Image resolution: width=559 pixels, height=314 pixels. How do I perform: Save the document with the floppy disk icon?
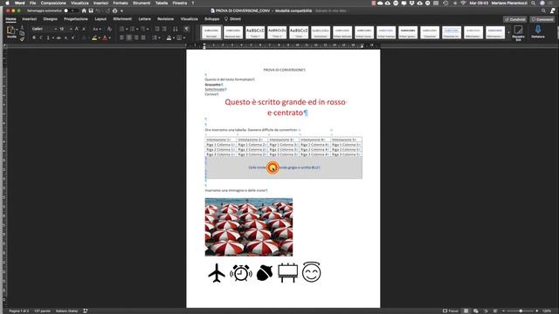[91, 10]
